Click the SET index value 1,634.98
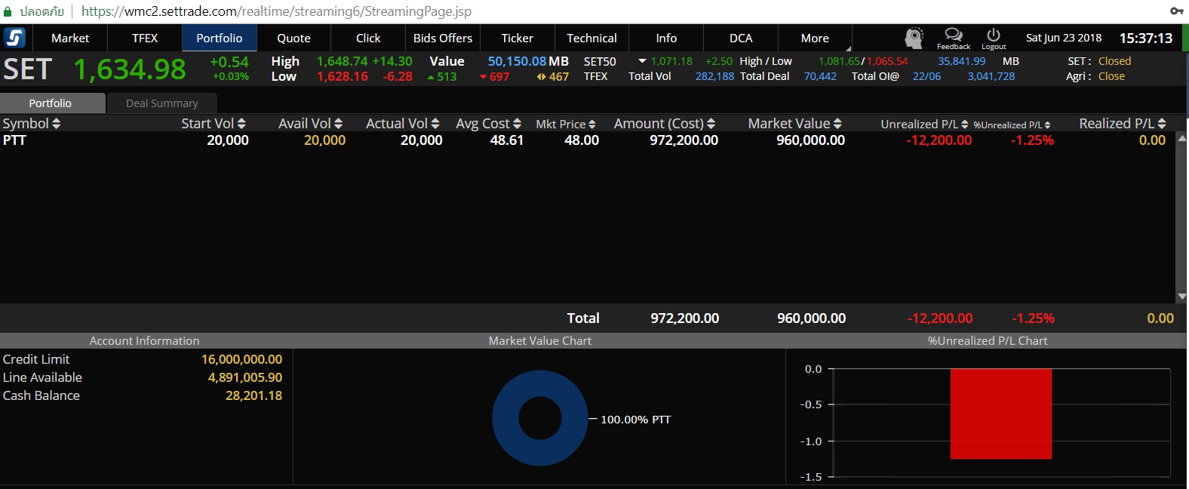Viewport: 1189px width, 489px height. click(130, 69)
